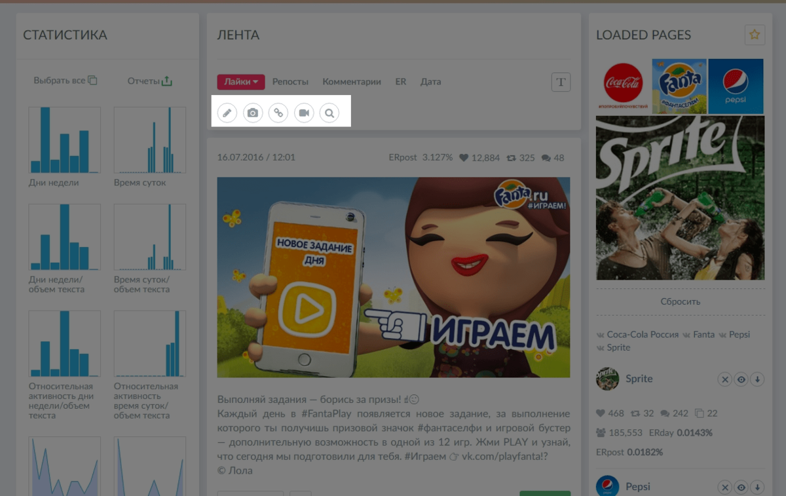The height and width of the screenshot is (496, 786).
Task: Select the Pepsi page thumbnail
Action: tap(736, 86)
